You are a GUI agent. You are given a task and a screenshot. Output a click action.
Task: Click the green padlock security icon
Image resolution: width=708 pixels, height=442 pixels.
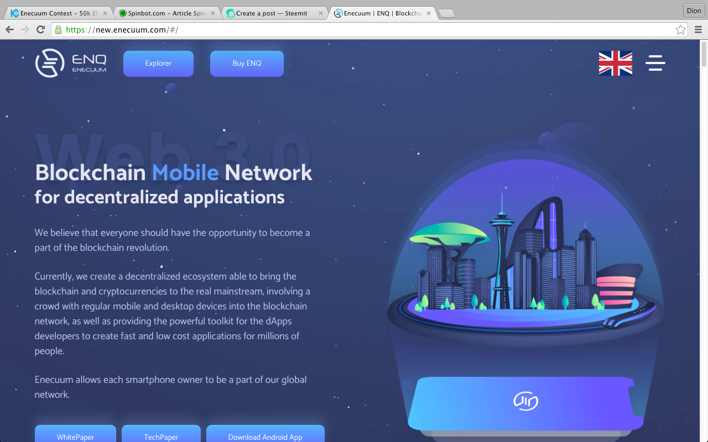(58, 30)
